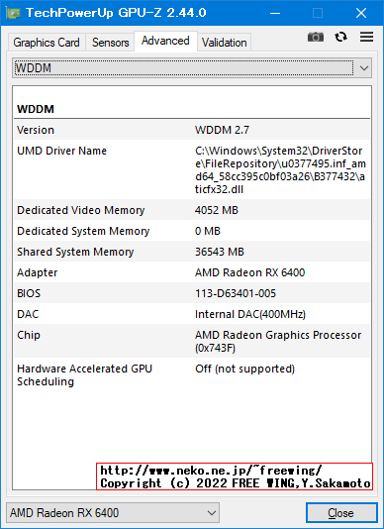Click the Version label row
This screenshot has height=529, width=384.
36,130
